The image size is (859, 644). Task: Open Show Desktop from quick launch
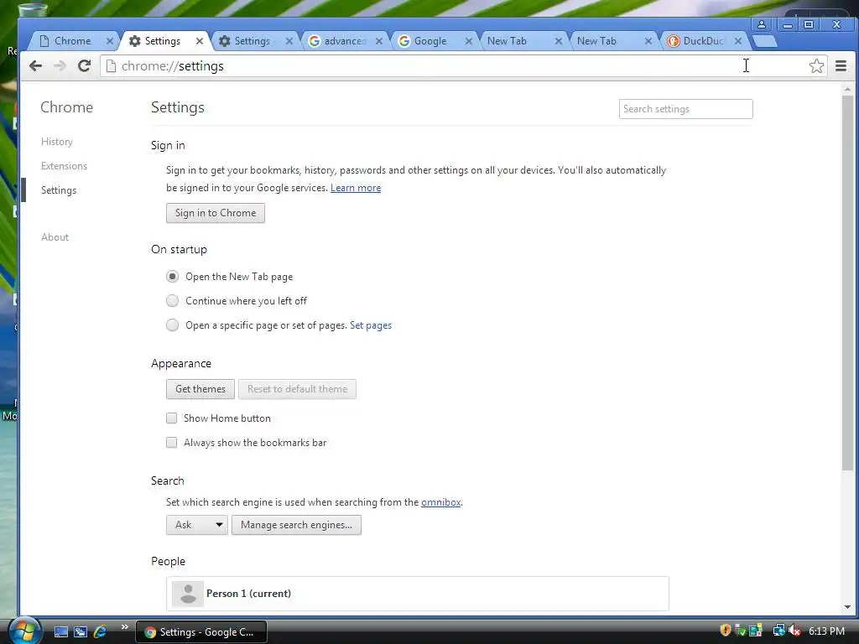pyautogui.click(x=61, y=632)
